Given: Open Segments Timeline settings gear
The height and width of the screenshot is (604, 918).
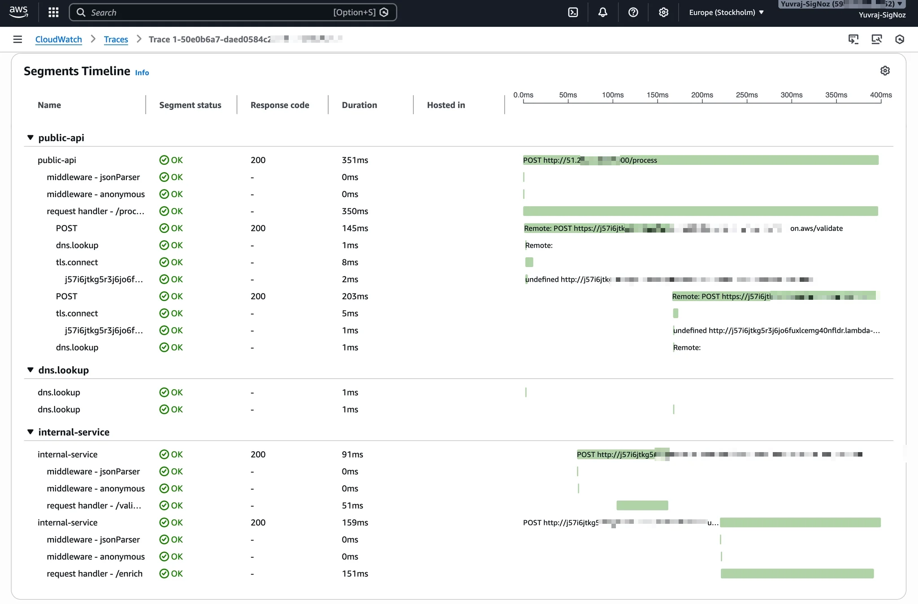Looking at the screenshot, I should 885,71.
